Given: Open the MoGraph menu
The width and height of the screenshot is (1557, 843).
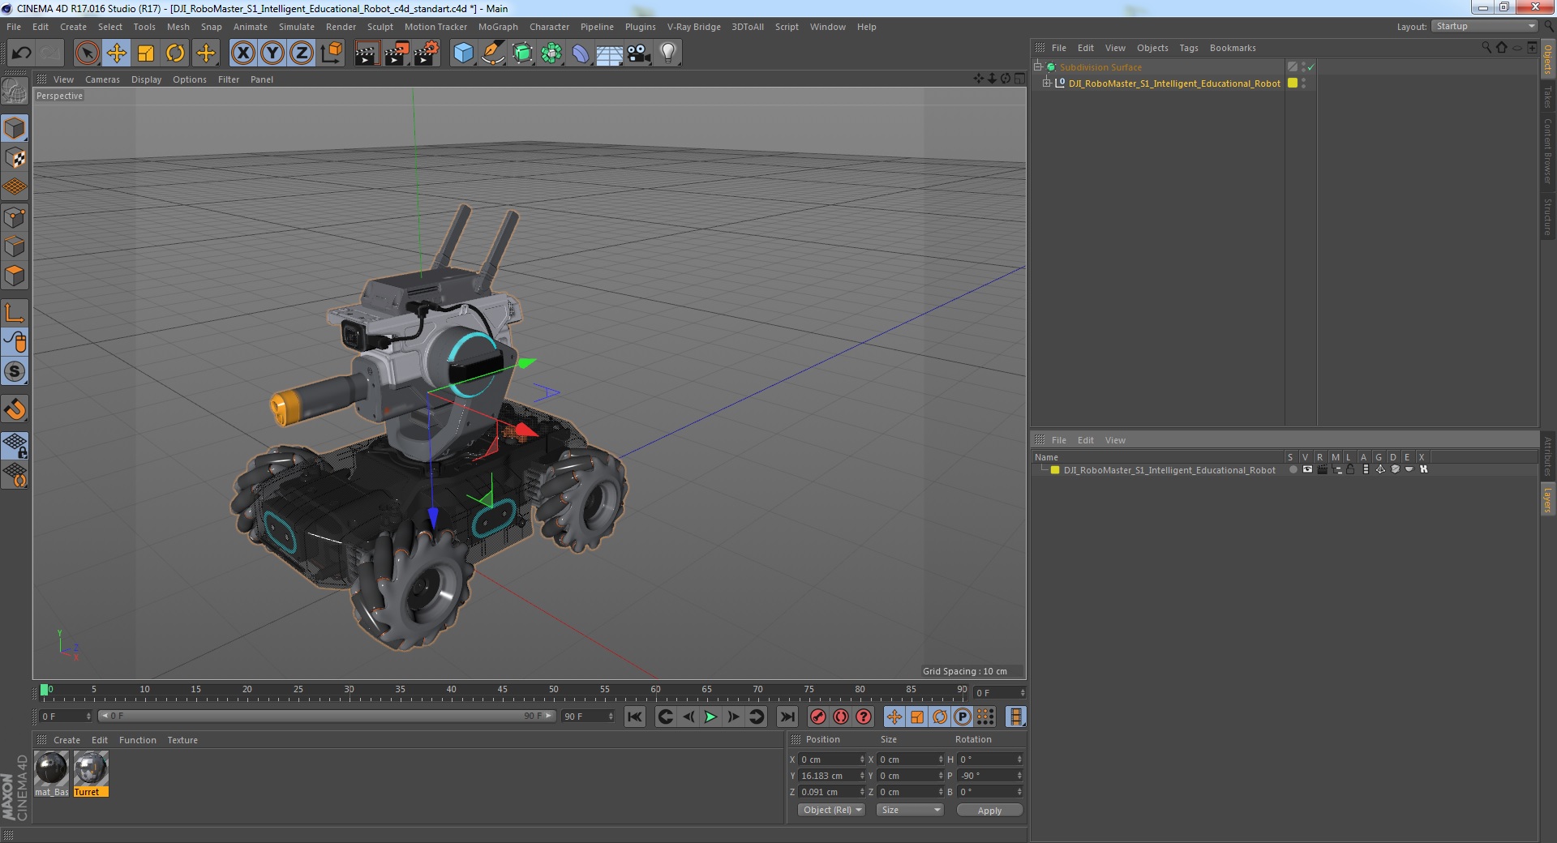Looking at the screenshot, I should coord(498,27).
